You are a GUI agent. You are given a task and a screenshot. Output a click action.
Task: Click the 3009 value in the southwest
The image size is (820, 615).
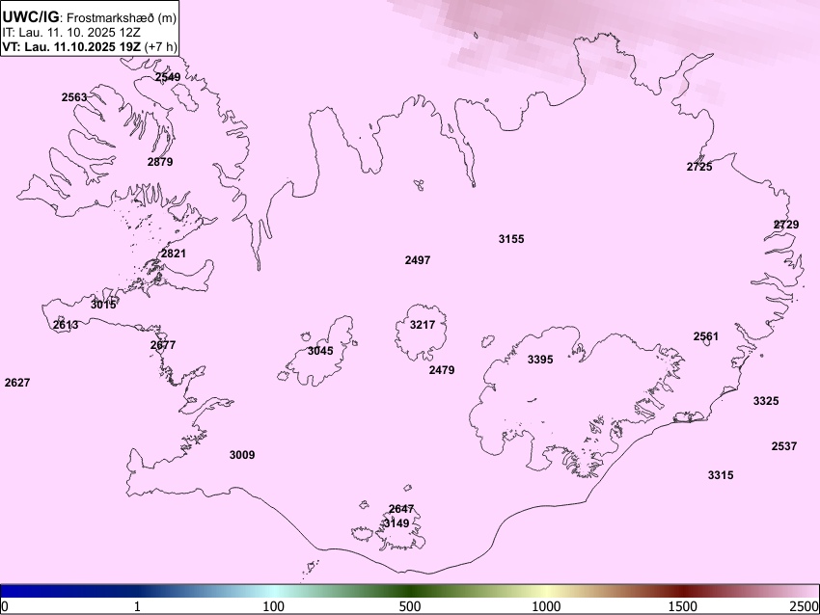pos(242,455)
